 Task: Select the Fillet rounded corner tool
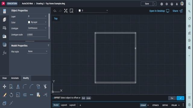(25, 87)
